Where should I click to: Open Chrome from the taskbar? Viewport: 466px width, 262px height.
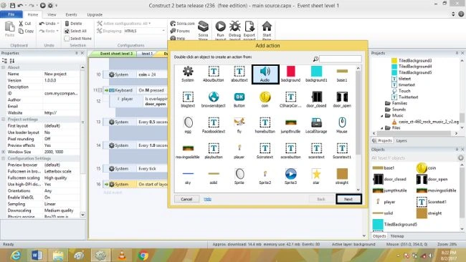tap(143, 255)
